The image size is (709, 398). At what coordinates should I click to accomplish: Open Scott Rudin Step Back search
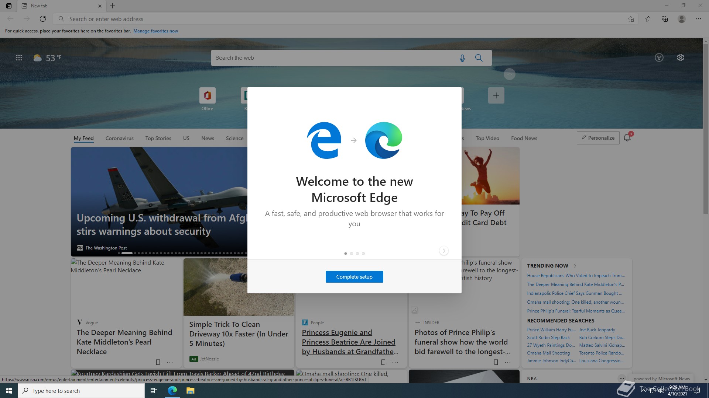coord(548,338)
